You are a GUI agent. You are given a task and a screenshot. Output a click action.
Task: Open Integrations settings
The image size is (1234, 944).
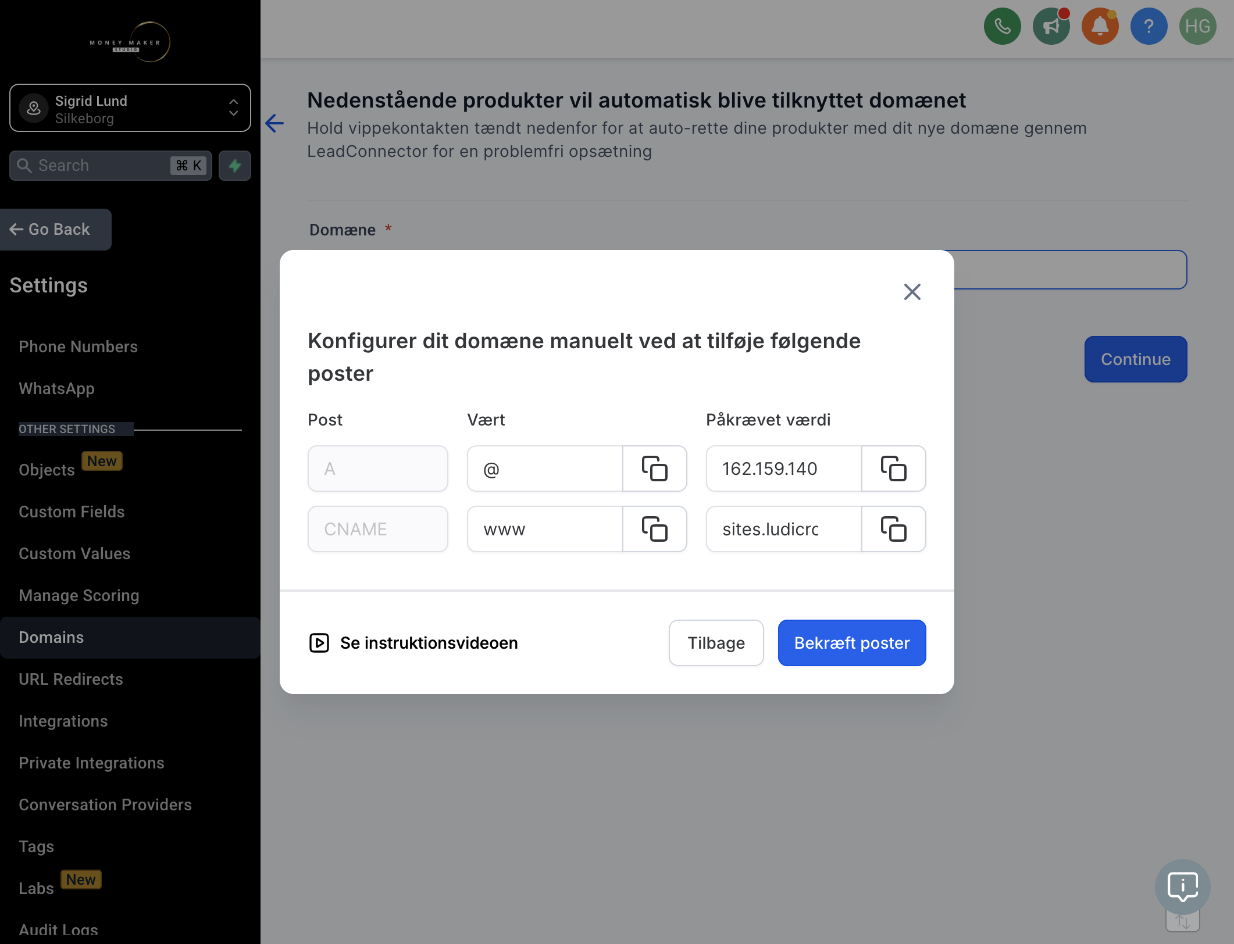pyautogui.click(x=63, y=721)
